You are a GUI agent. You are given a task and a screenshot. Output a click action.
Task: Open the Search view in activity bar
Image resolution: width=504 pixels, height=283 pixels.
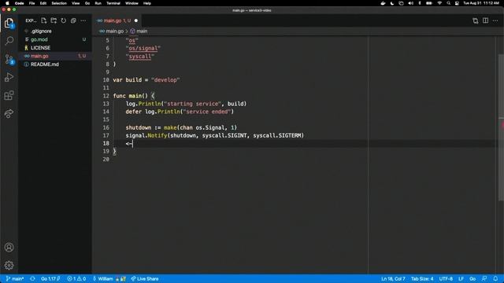[9, 41]
